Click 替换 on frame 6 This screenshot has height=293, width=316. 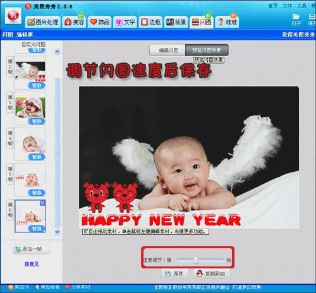[37, 229]
